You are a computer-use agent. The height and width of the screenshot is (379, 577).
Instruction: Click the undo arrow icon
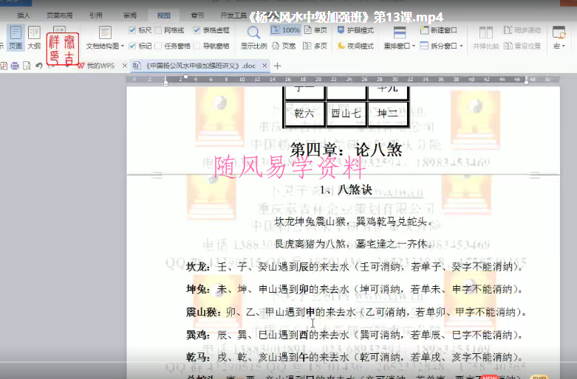click(39, 66)
